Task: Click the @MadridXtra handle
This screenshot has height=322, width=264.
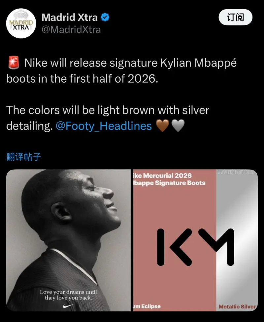Action: click(x=71, y=30)
